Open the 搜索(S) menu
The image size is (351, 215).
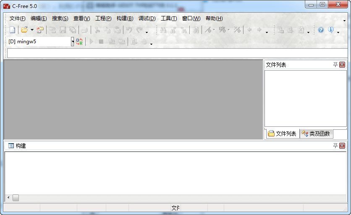click(x=60, y=18)
